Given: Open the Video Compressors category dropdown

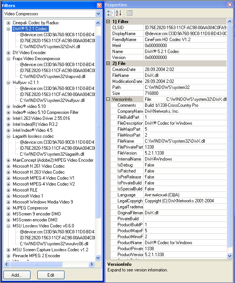Looking at the screenshot, I should pos(98,14).
